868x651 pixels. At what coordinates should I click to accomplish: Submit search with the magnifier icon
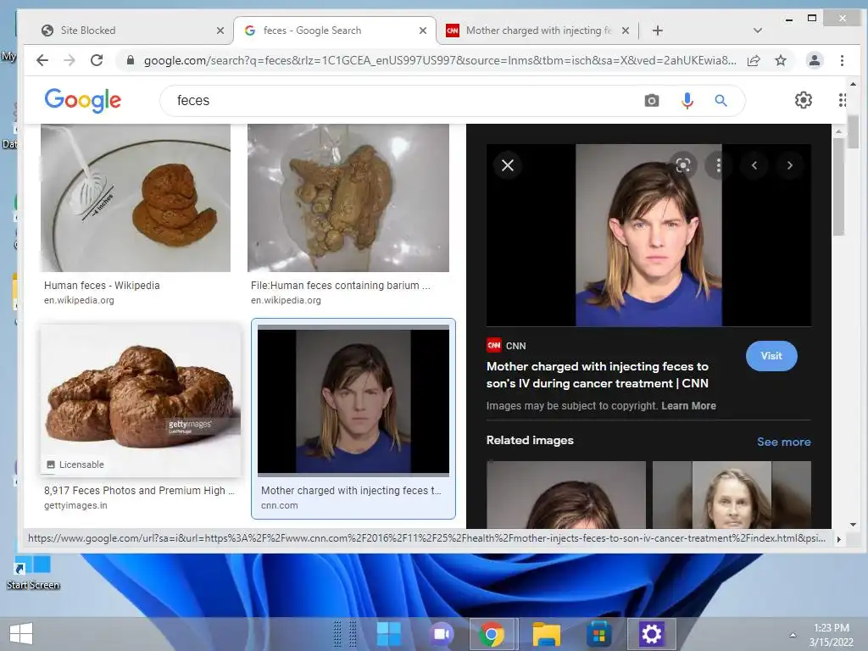[721, 101]
